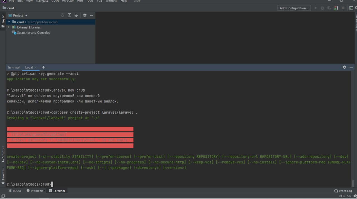
Task: Click the tool window toggle icon in bottom-left corner
Action: pos(3,196)
